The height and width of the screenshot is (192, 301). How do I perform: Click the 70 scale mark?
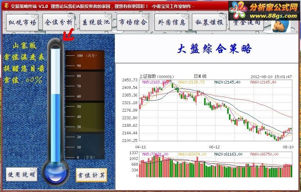pyautogui.click(x=79, y=86)
